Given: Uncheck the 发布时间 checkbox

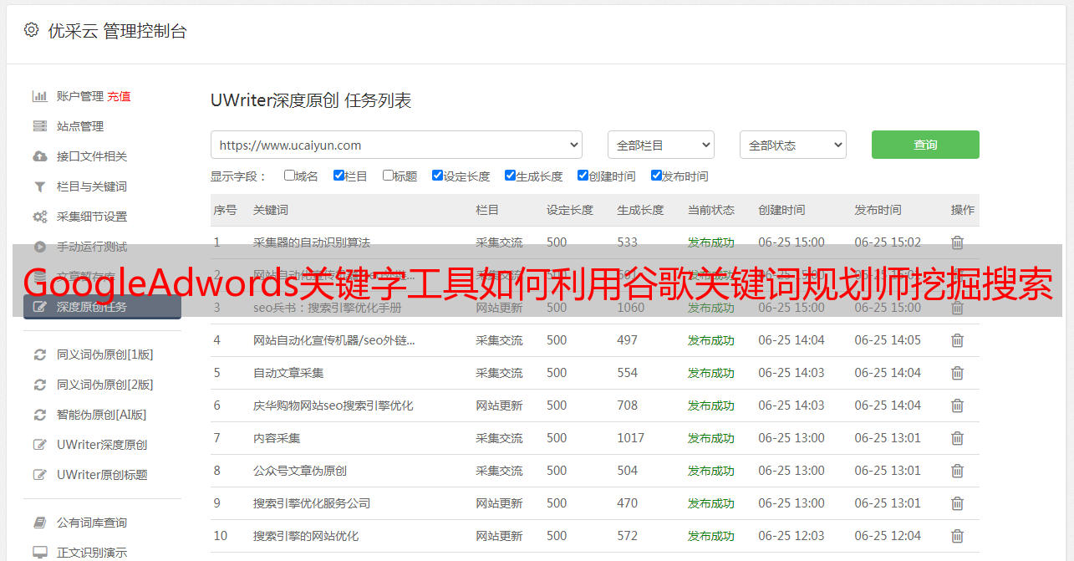Looking at the screenshot, I should pos(656,176).
